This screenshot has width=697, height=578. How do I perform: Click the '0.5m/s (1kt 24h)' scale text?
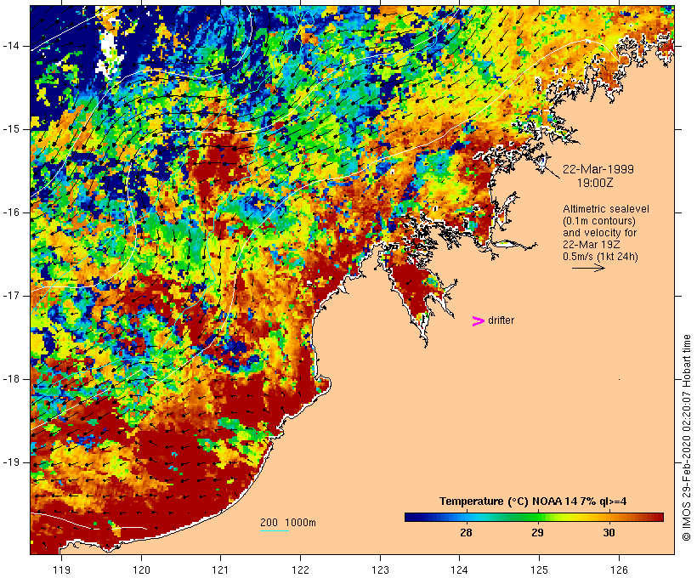pos(601,257)
